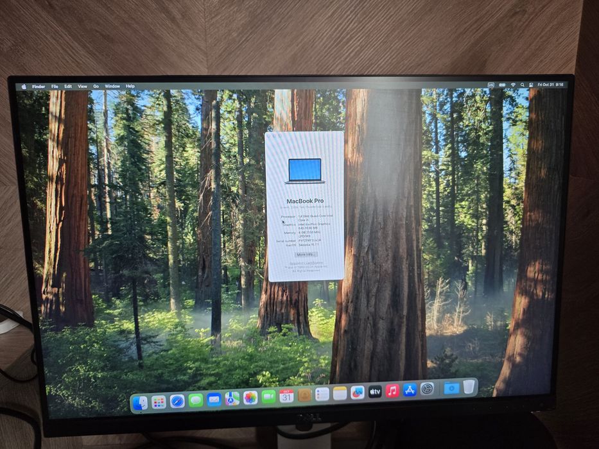Open the Wi-Fi status menu

coord(513,85)
